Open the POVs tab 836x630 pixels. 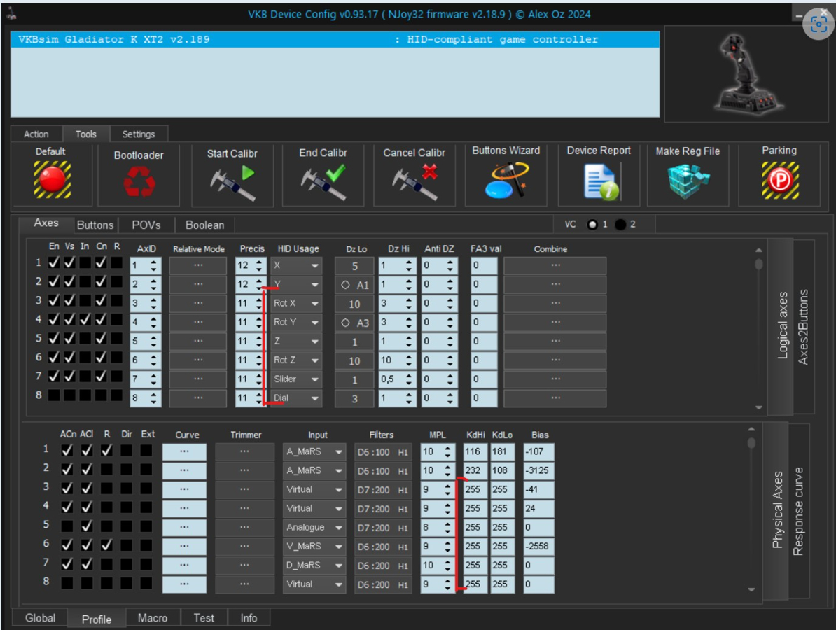click(x=146, y=225)
